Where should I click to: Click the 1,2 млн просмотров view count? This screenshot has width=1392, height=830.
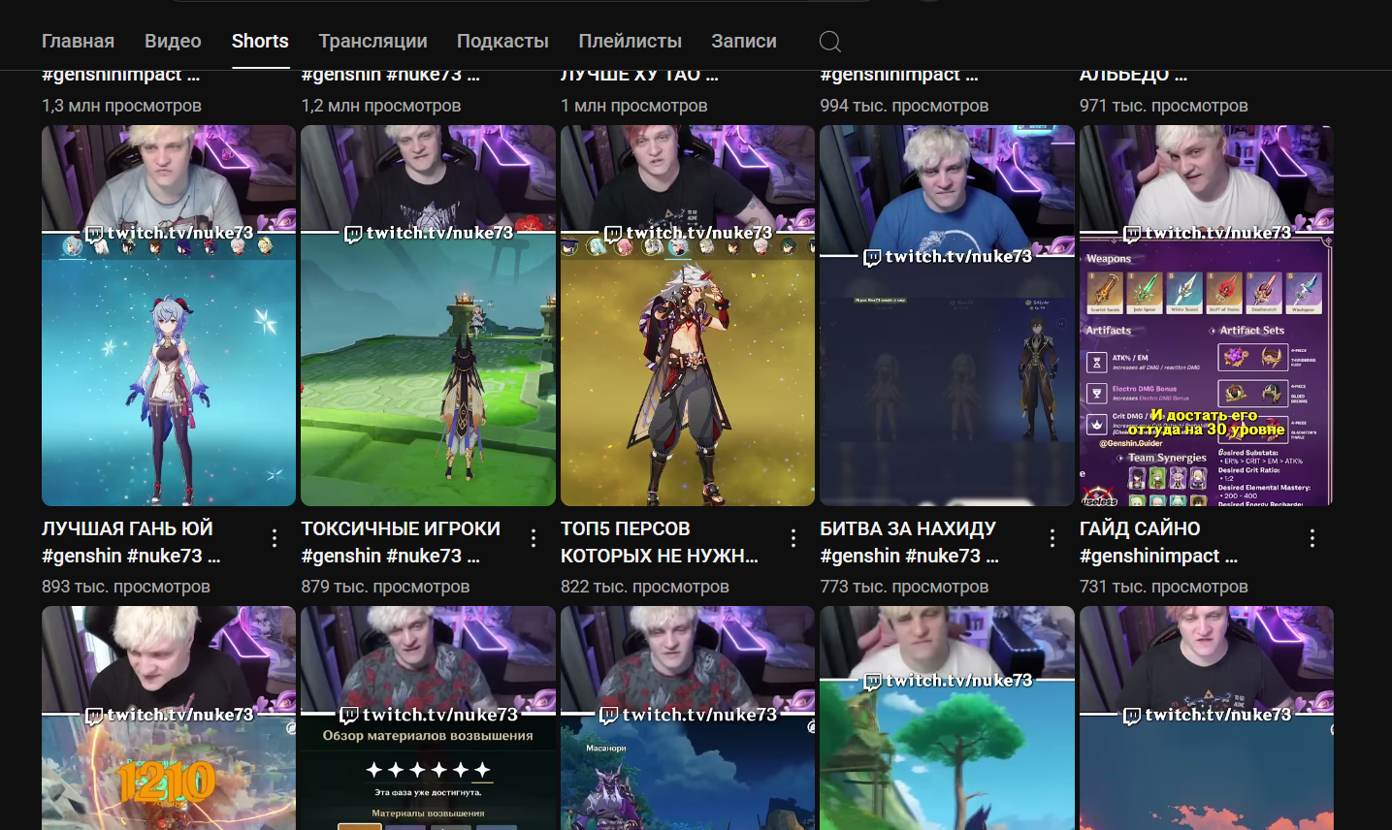tap(381, 106)
